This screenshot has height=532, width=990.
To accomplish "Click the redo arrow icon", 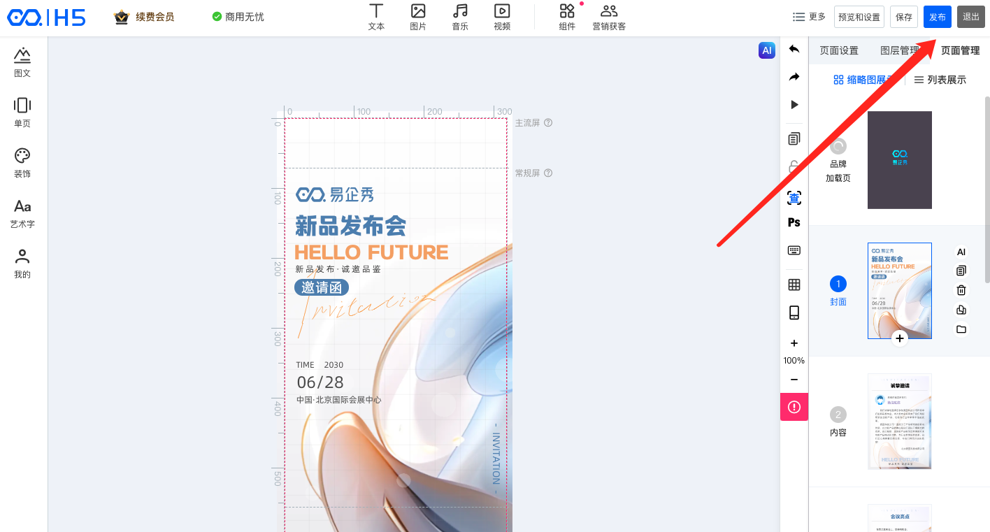I will point(794,76).
